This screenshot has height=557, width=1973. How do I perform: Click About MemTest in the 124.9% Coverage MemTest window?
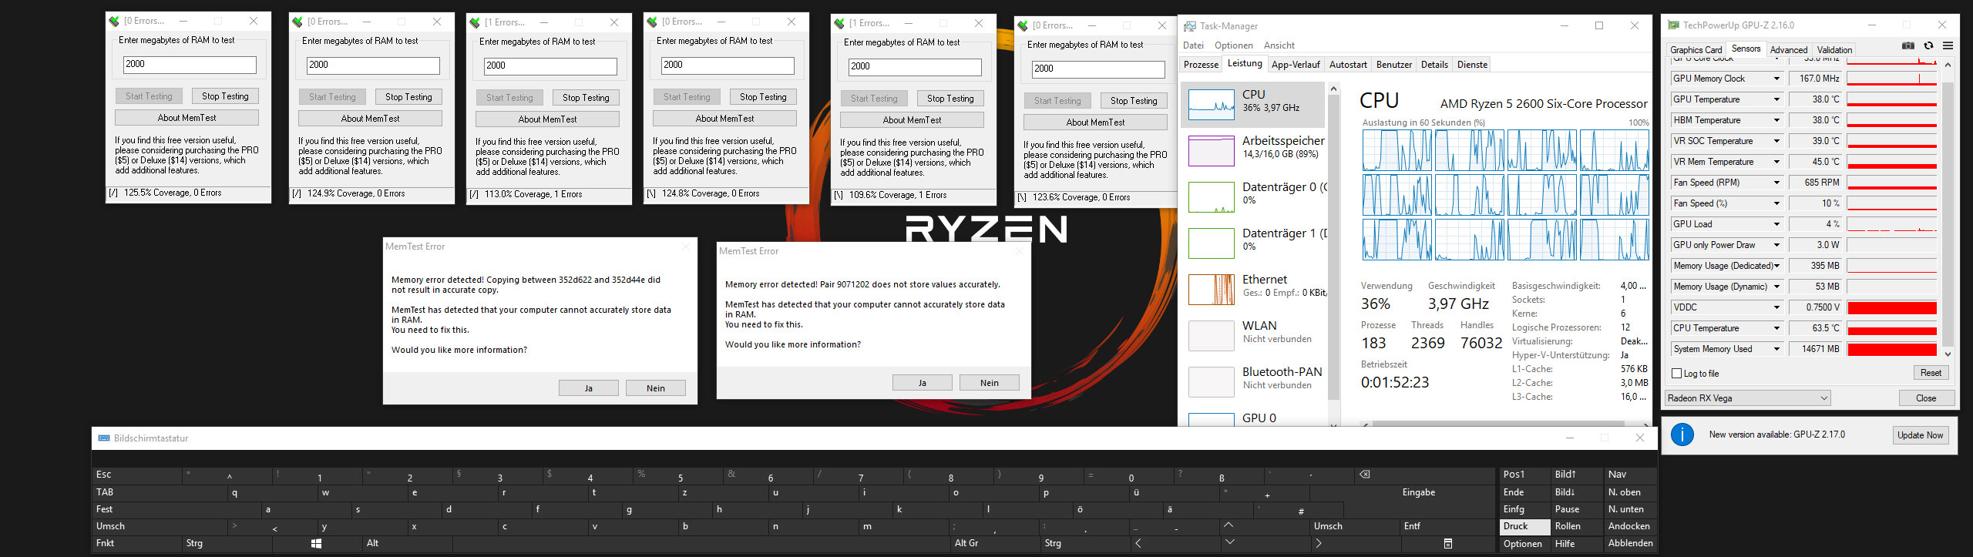pyautogui.click(x=370, y=119)
